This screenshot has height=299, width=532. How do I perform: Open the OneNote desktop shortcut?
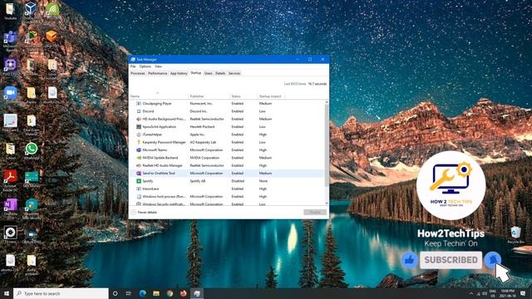(10, 208)
